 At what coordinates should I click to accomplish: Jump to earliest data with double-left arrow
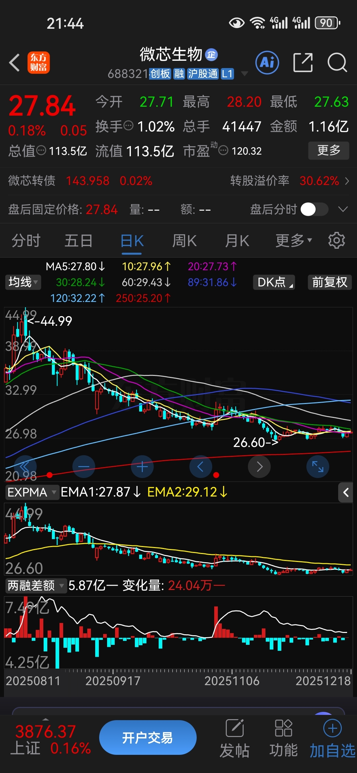point(25,466)
